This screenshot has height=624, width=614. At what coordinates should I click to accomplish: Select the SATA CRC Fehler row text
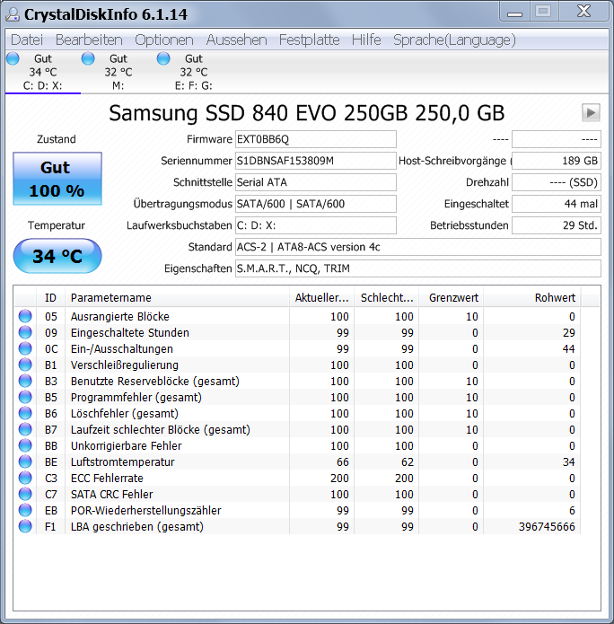(111, 495)
